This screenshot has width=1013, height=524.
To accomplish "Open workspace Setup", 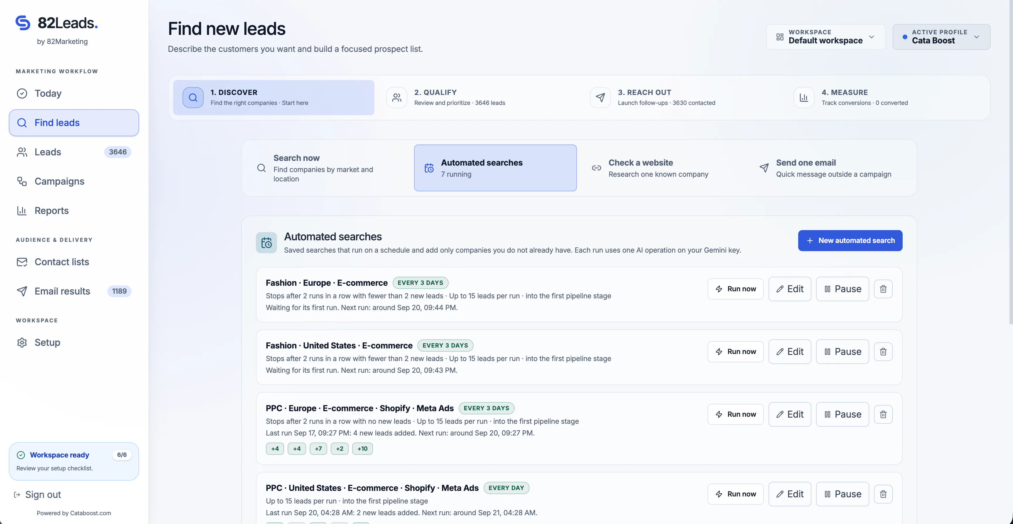I will point(74,343).
